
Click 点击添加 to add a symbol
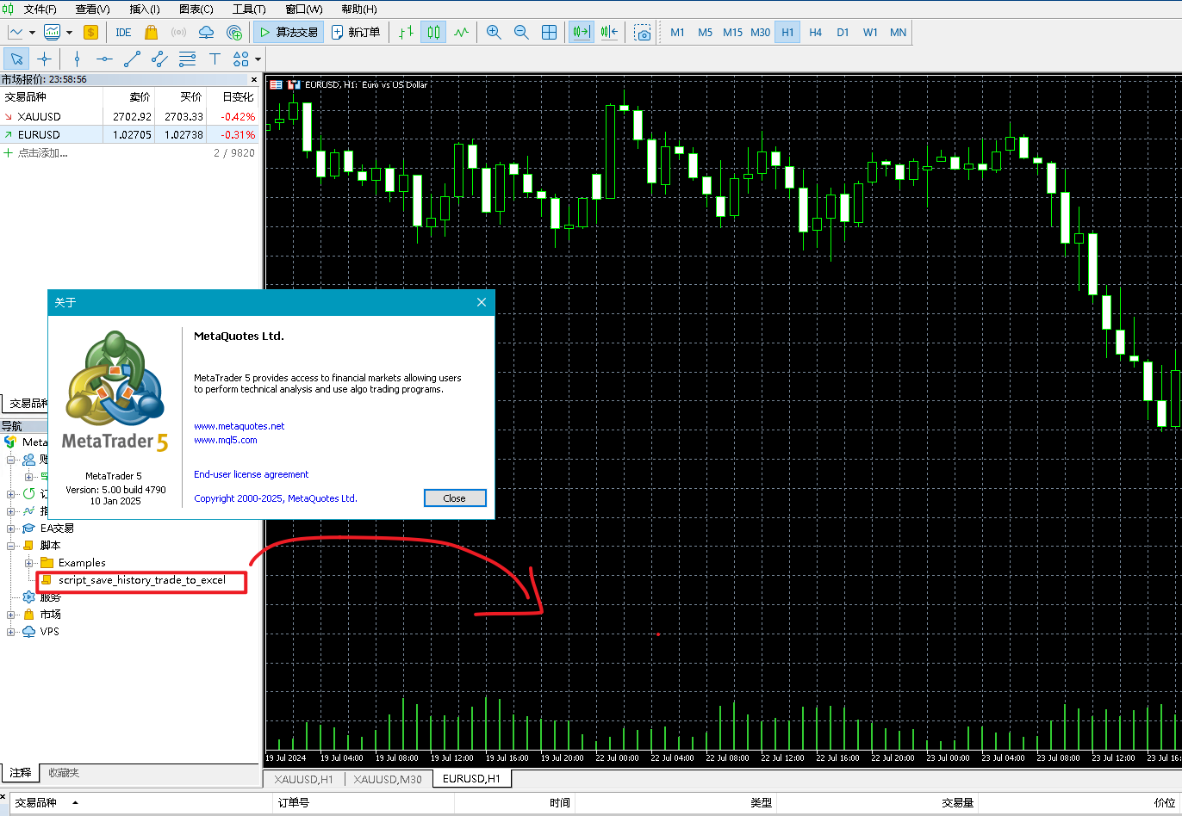42,153
